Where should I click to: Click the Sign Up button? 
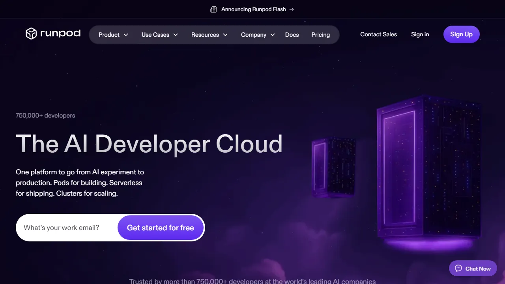462,34
